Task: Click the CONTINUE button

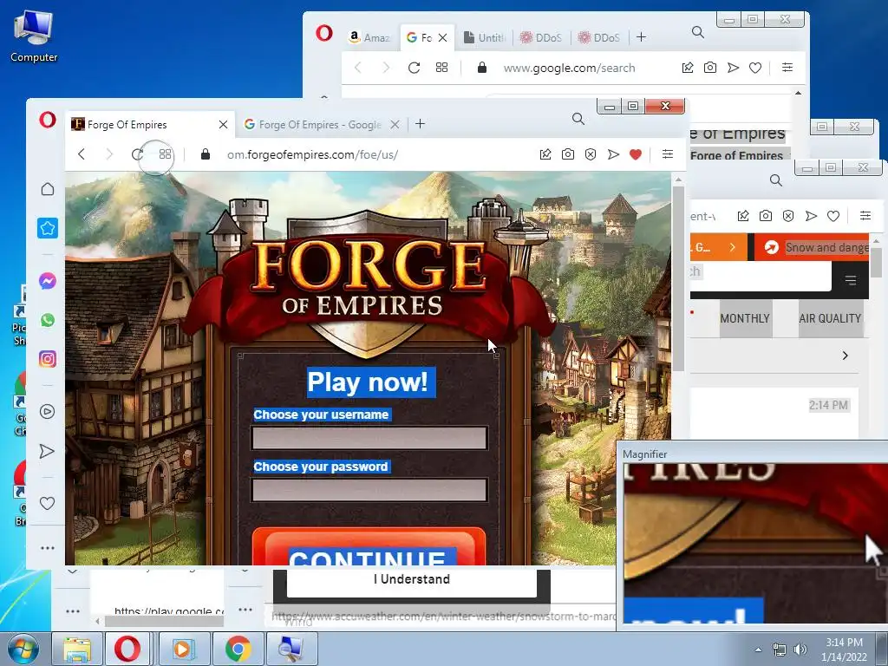Action: (369, 547)
